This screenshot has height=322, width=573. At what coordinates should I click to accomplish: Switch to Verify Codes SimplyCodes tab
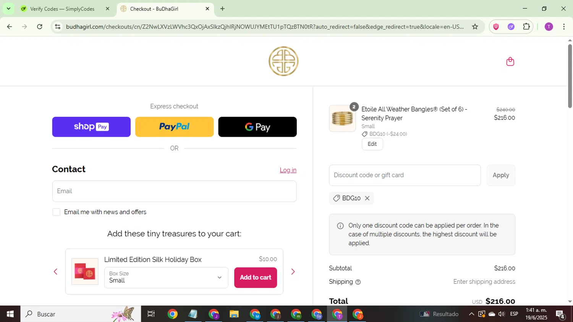point(63,9)
